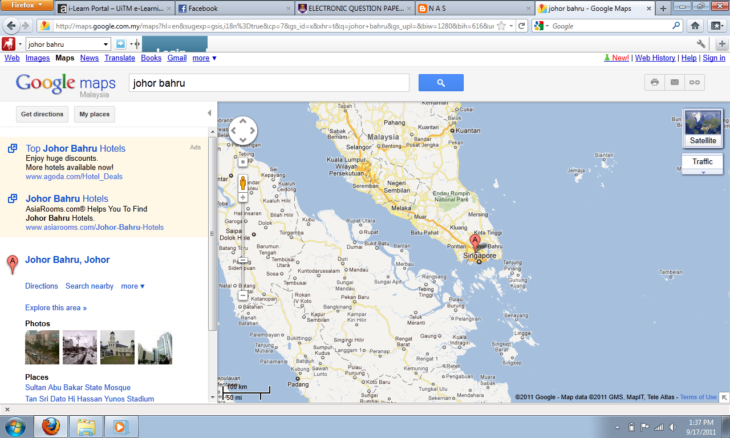Switch to the N A S tab
730x438 pixels.
tap(474, 9)
